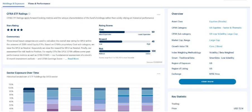Click the Data as of date note
Image resolution: width=252 pixels, height=112 pixels.
(154, 62)
